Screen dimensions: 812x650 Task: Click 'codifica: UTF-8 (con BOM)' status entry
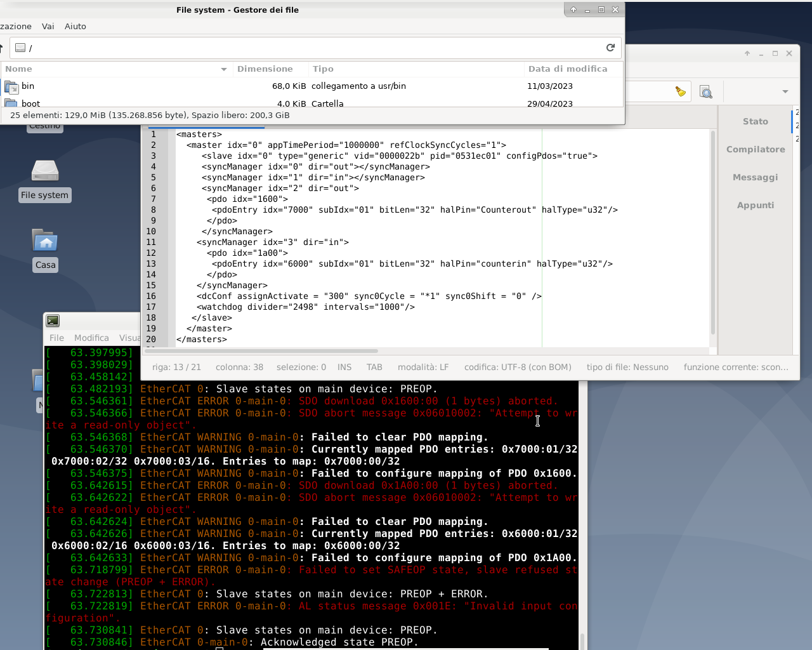coord(518,367)
